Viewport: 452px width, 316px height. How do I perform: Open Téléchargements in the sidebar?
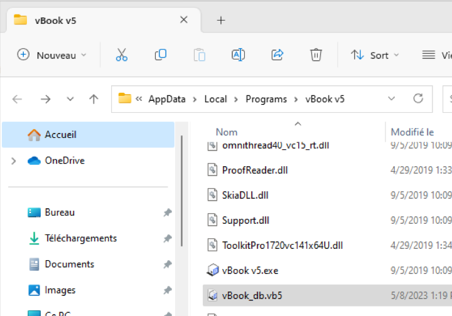click(80, 238)
